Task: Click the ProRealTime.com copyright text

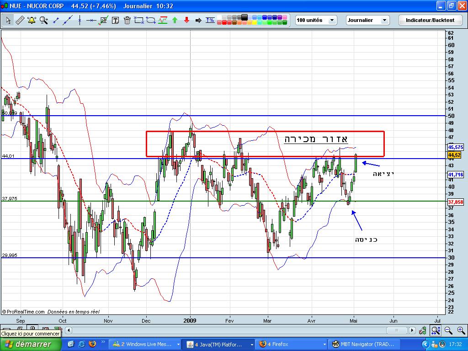Action: pos(23,312)
